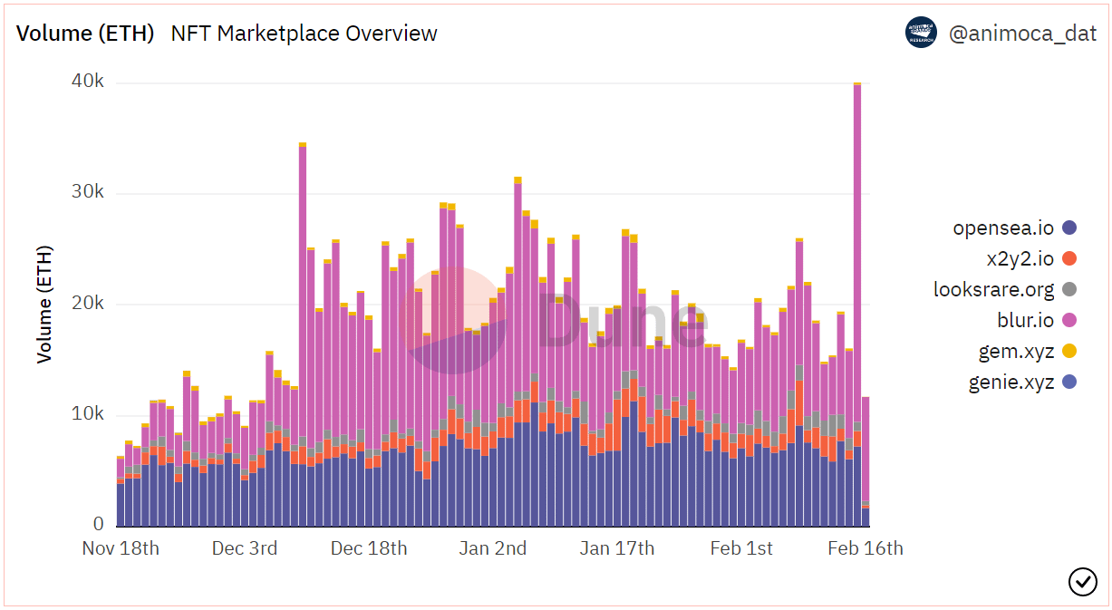1112x610 pixels.
Task: Select the opensea.io legend color dot
Action: tap(1070, 228)
